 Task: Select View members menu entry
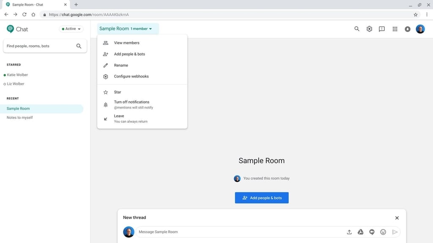pyautogui.click(x=142, y=43)
